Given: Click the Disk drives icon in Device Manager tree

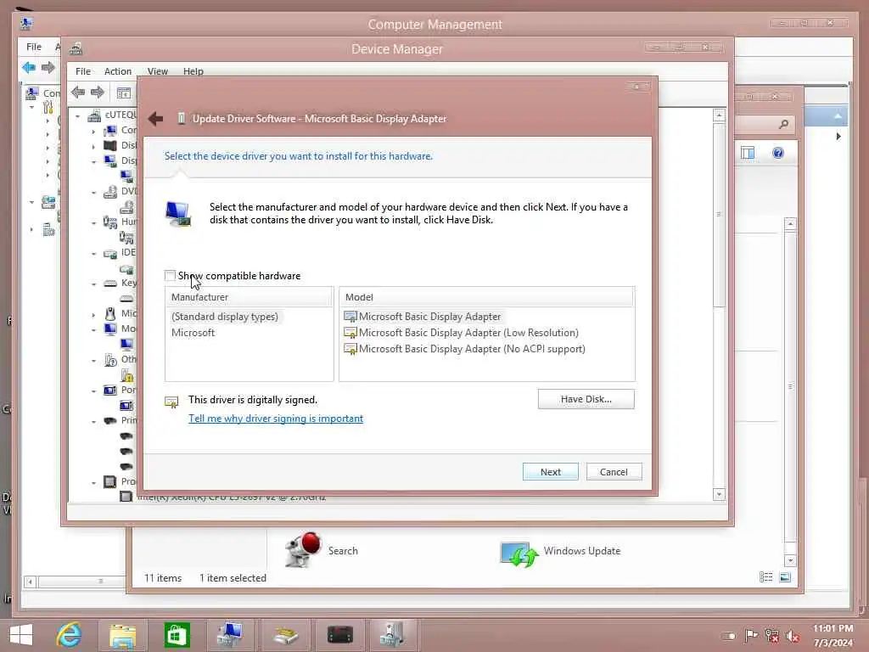Looking at the screenshot, I should tap(110, 145).
